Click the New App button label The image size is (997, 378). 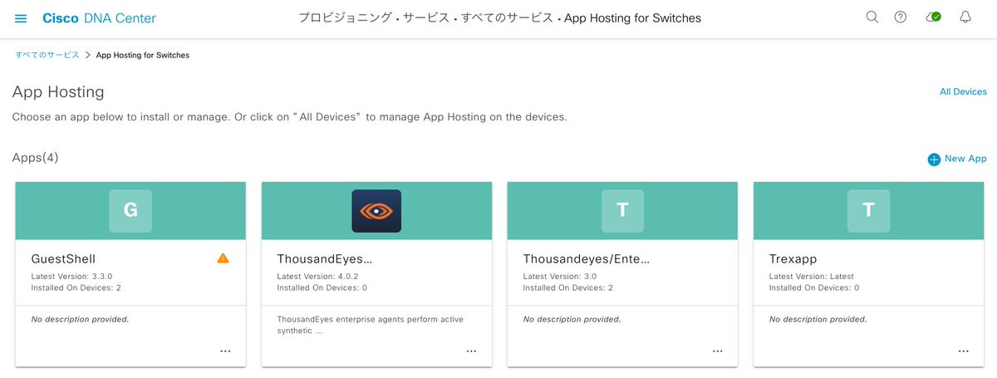(x=965, y=159)
